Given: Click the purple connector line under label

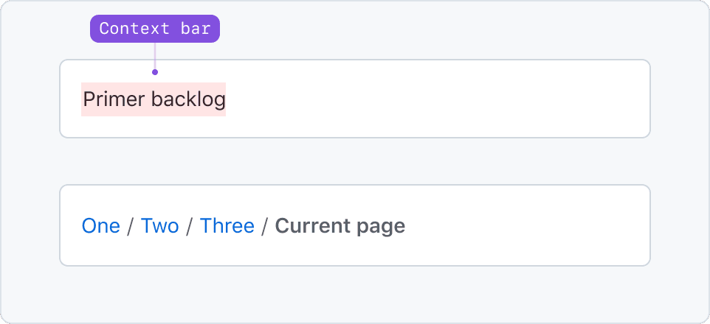Looking at the screenshot, I should [x=155, y=56].
